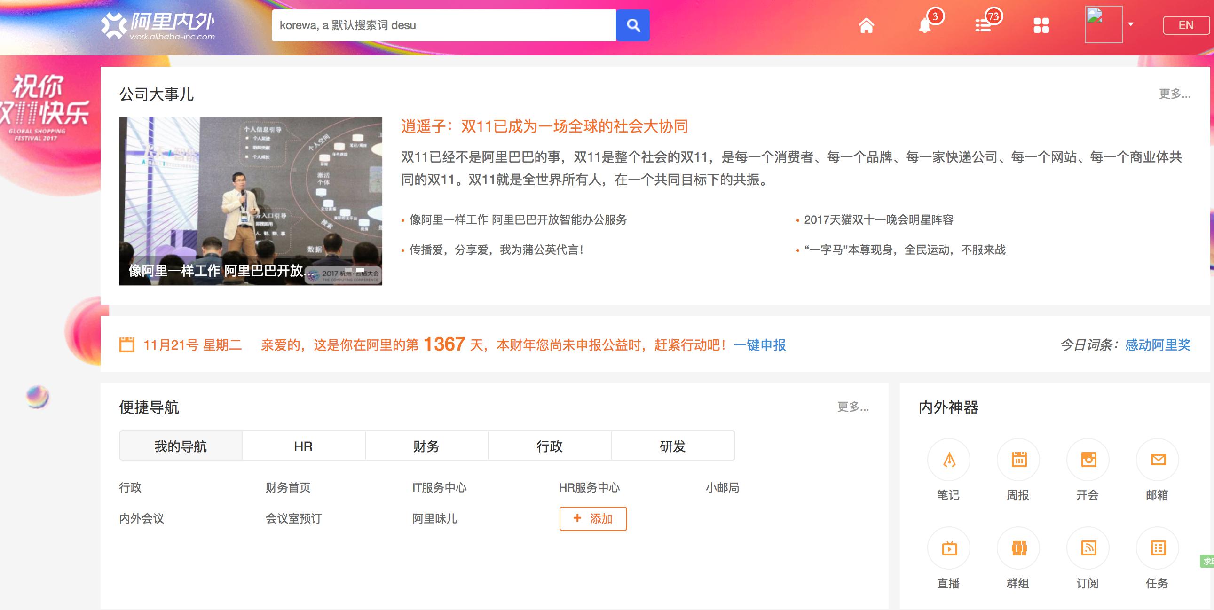Open 阿里味儿 shortcut
The image size is (1214, 610).
point(435,519)
